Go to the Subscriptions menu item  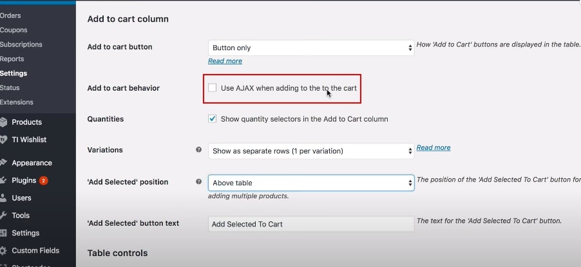[21, 44]
